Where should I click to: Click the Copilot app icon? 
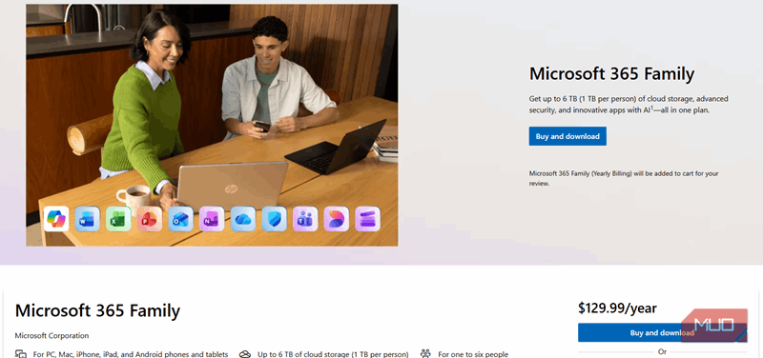(56, 219)
